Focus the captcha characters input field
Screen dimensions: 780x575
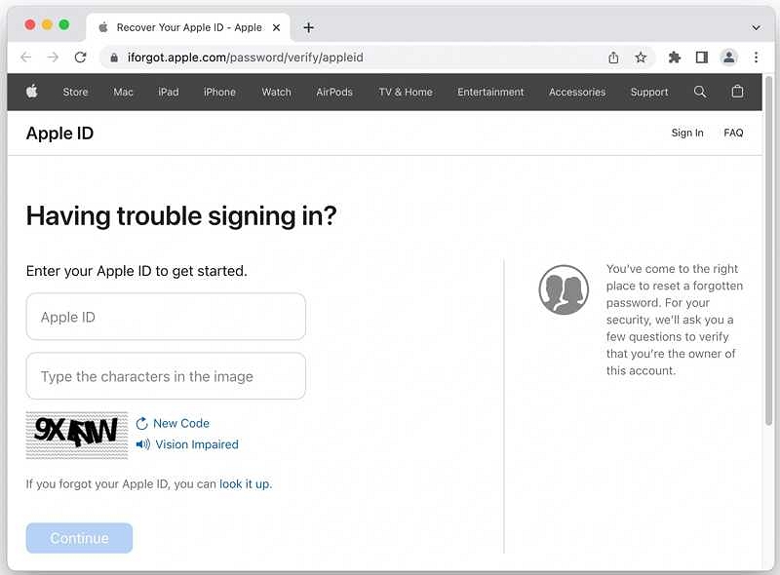click(x=166, y=376)
